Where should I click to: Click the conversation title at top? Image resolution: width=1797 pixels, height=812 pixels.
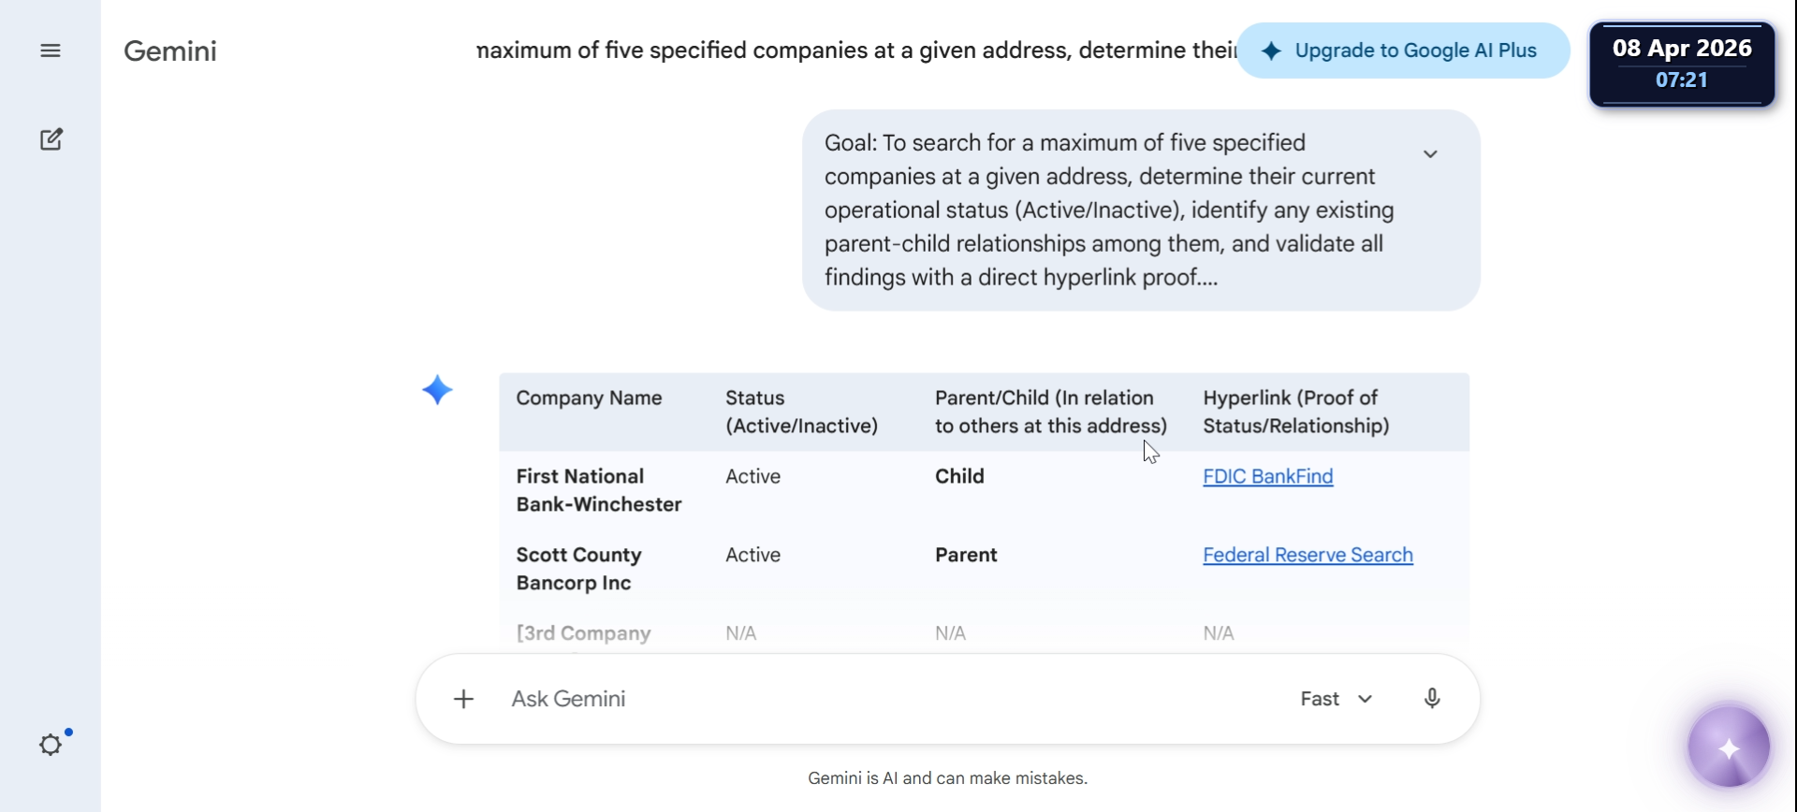855,51
